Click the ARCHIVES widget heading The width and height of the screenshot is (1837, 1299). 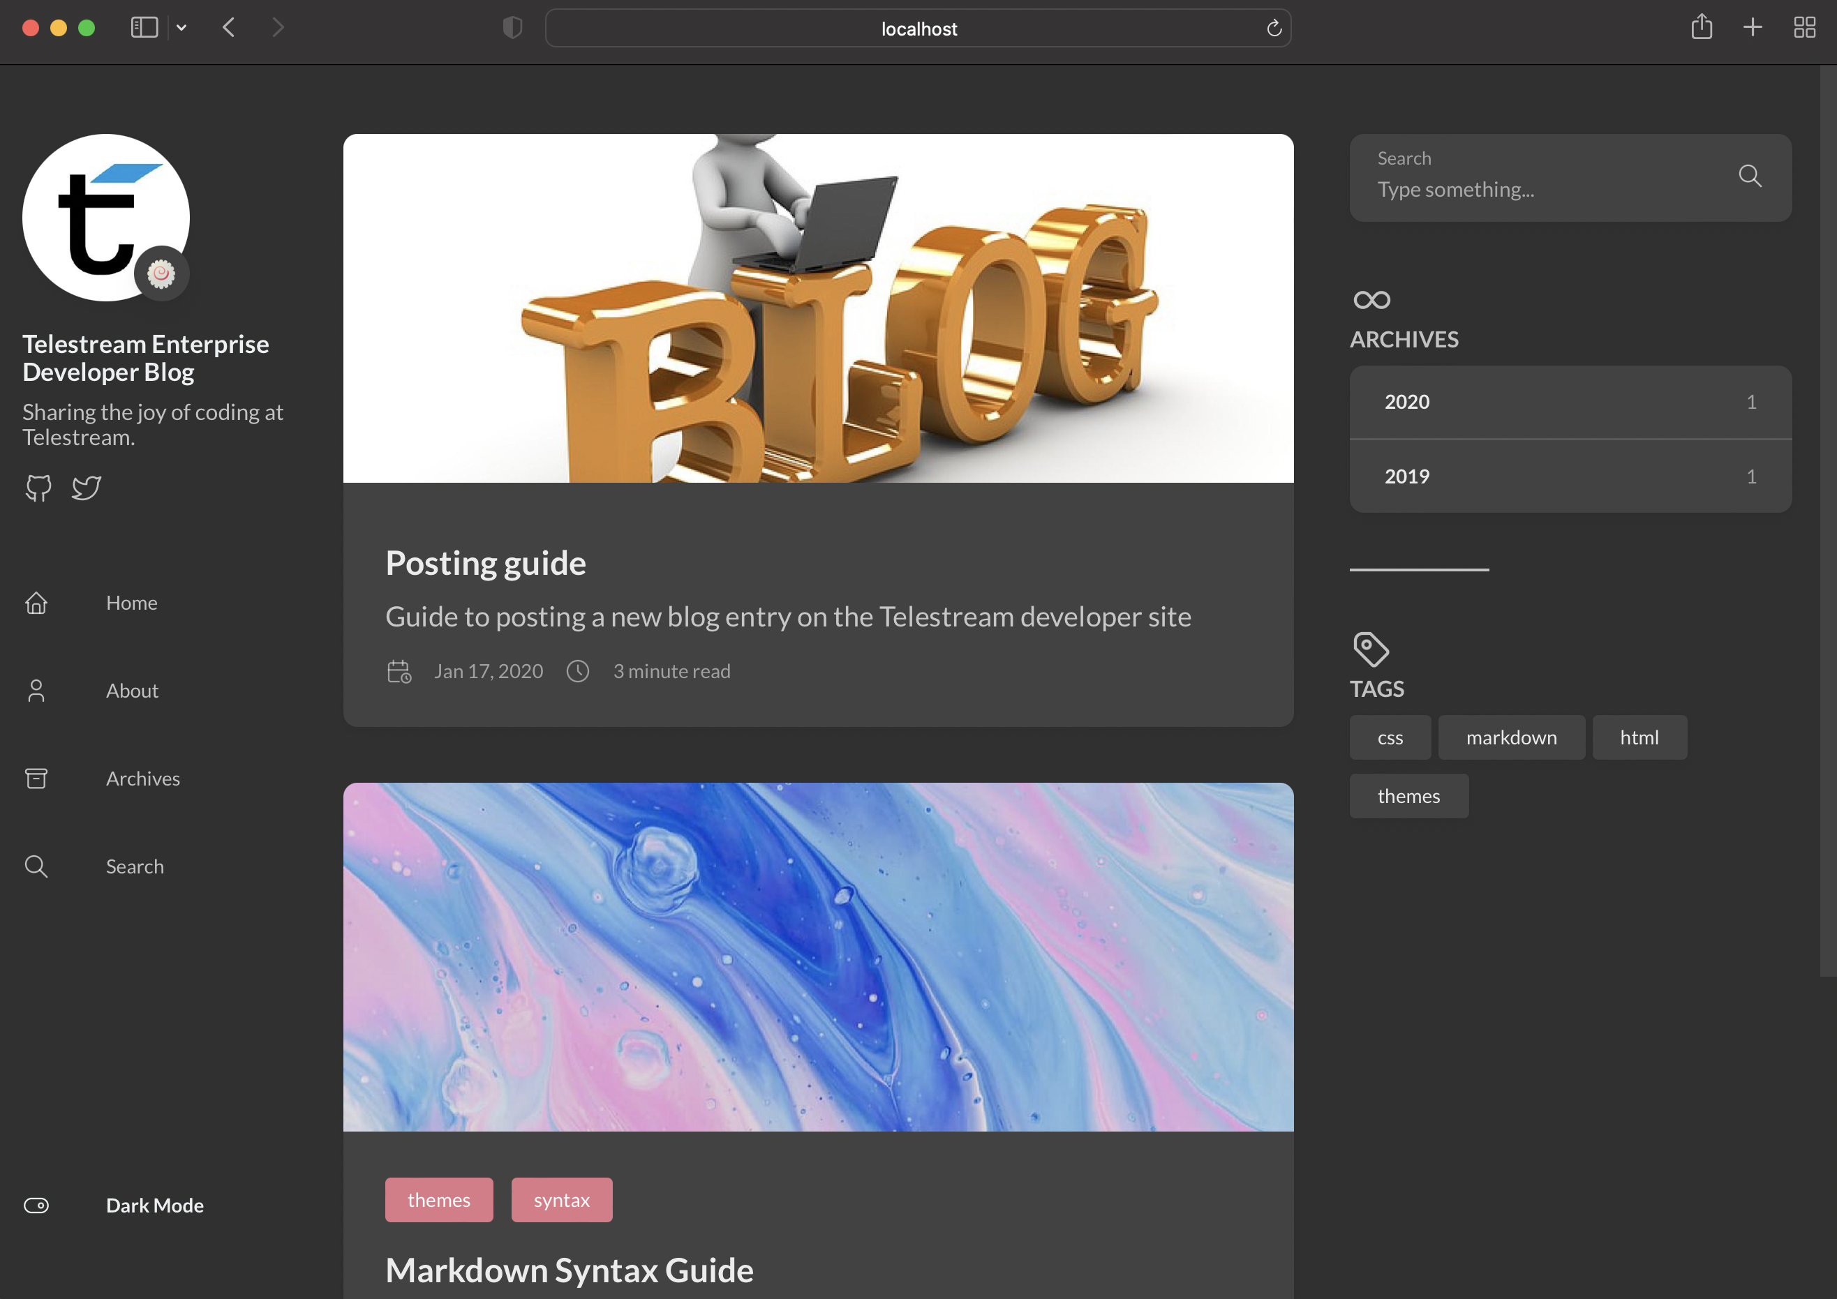point(1404,339)
